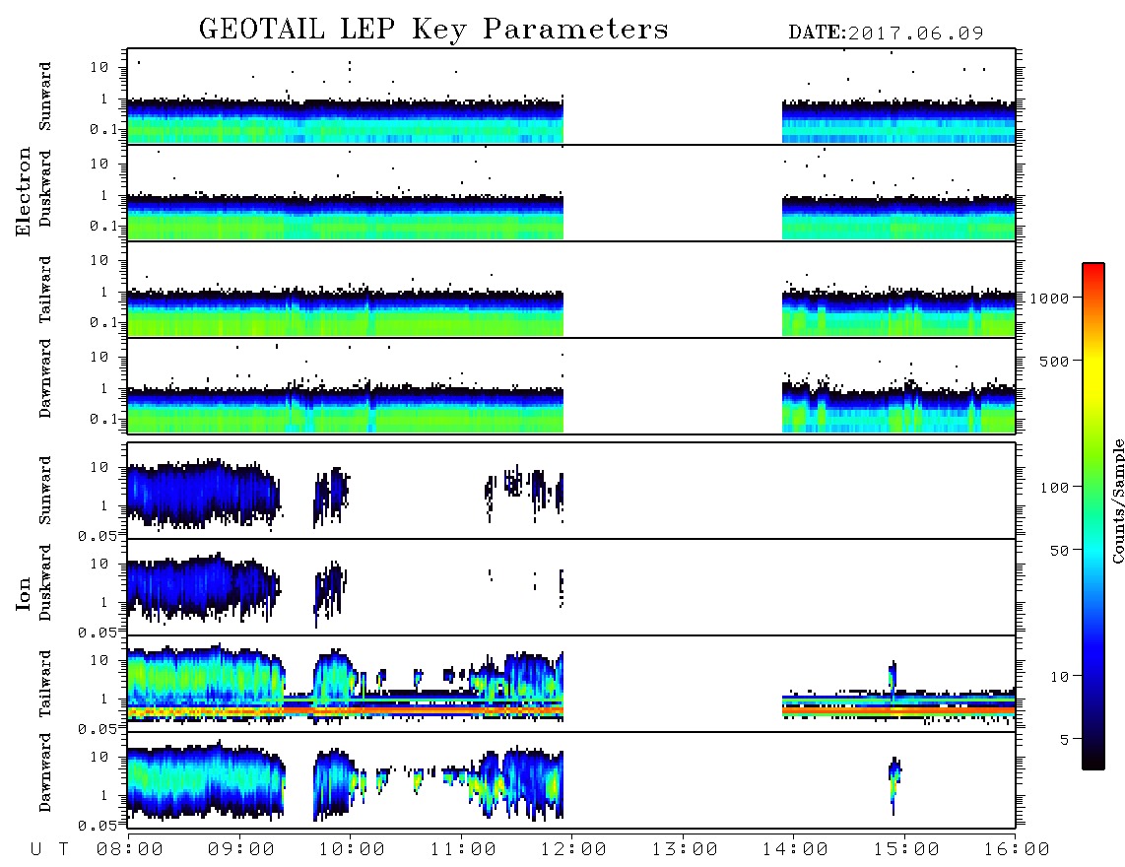Click the "0.05" tick on Ion Sunward panel

(98, 536)
